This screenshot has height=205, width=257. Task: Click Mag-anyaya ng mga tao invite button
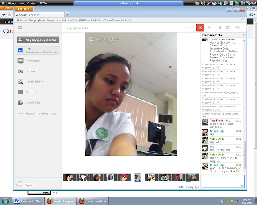tap(38, 40)
